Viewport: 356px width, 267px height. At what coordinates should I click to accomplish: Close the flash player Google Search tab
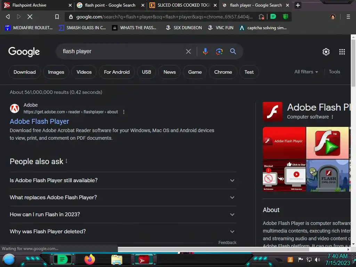[288, 5]
